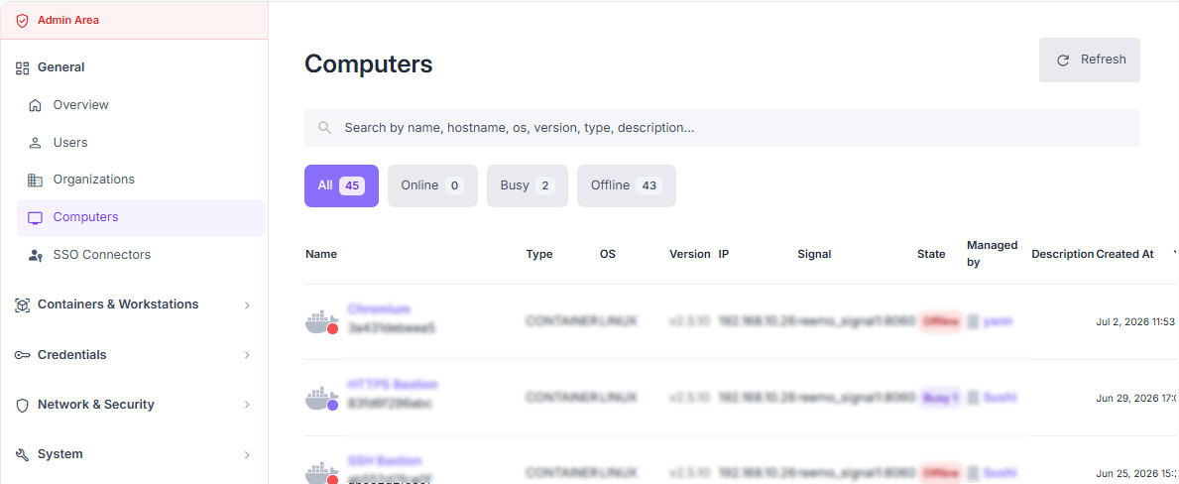1179x484 pixels.
Task: Click the Jun 25, 2026 date cell
Action: [x=1137, y=473]
